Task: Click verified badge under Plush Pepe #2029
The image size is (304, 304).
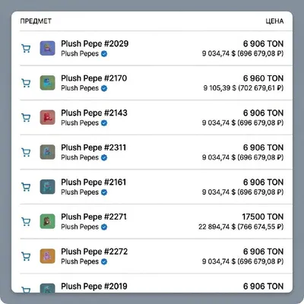Action: click(x=104, y=54)
